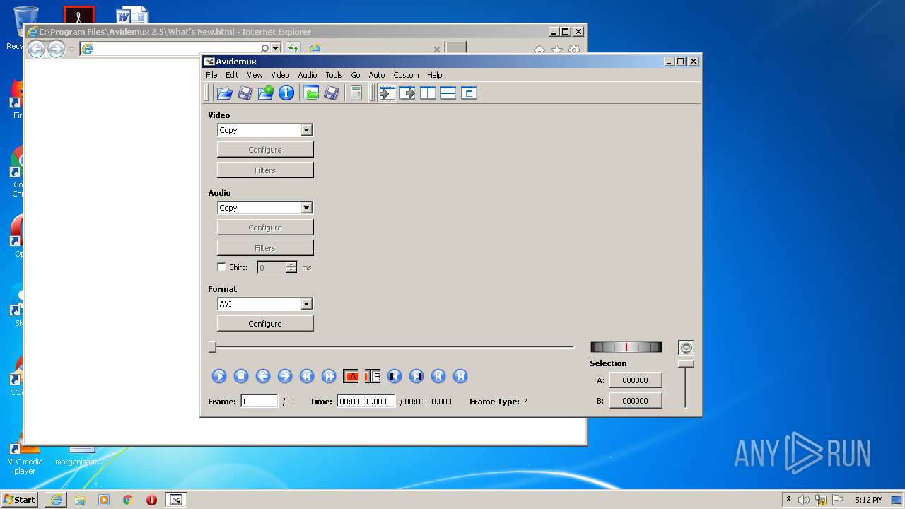Toggle the audio mute speaker button above volume slider
The width and height of the screenshot is (905, 509).
[x=686, y=348]
